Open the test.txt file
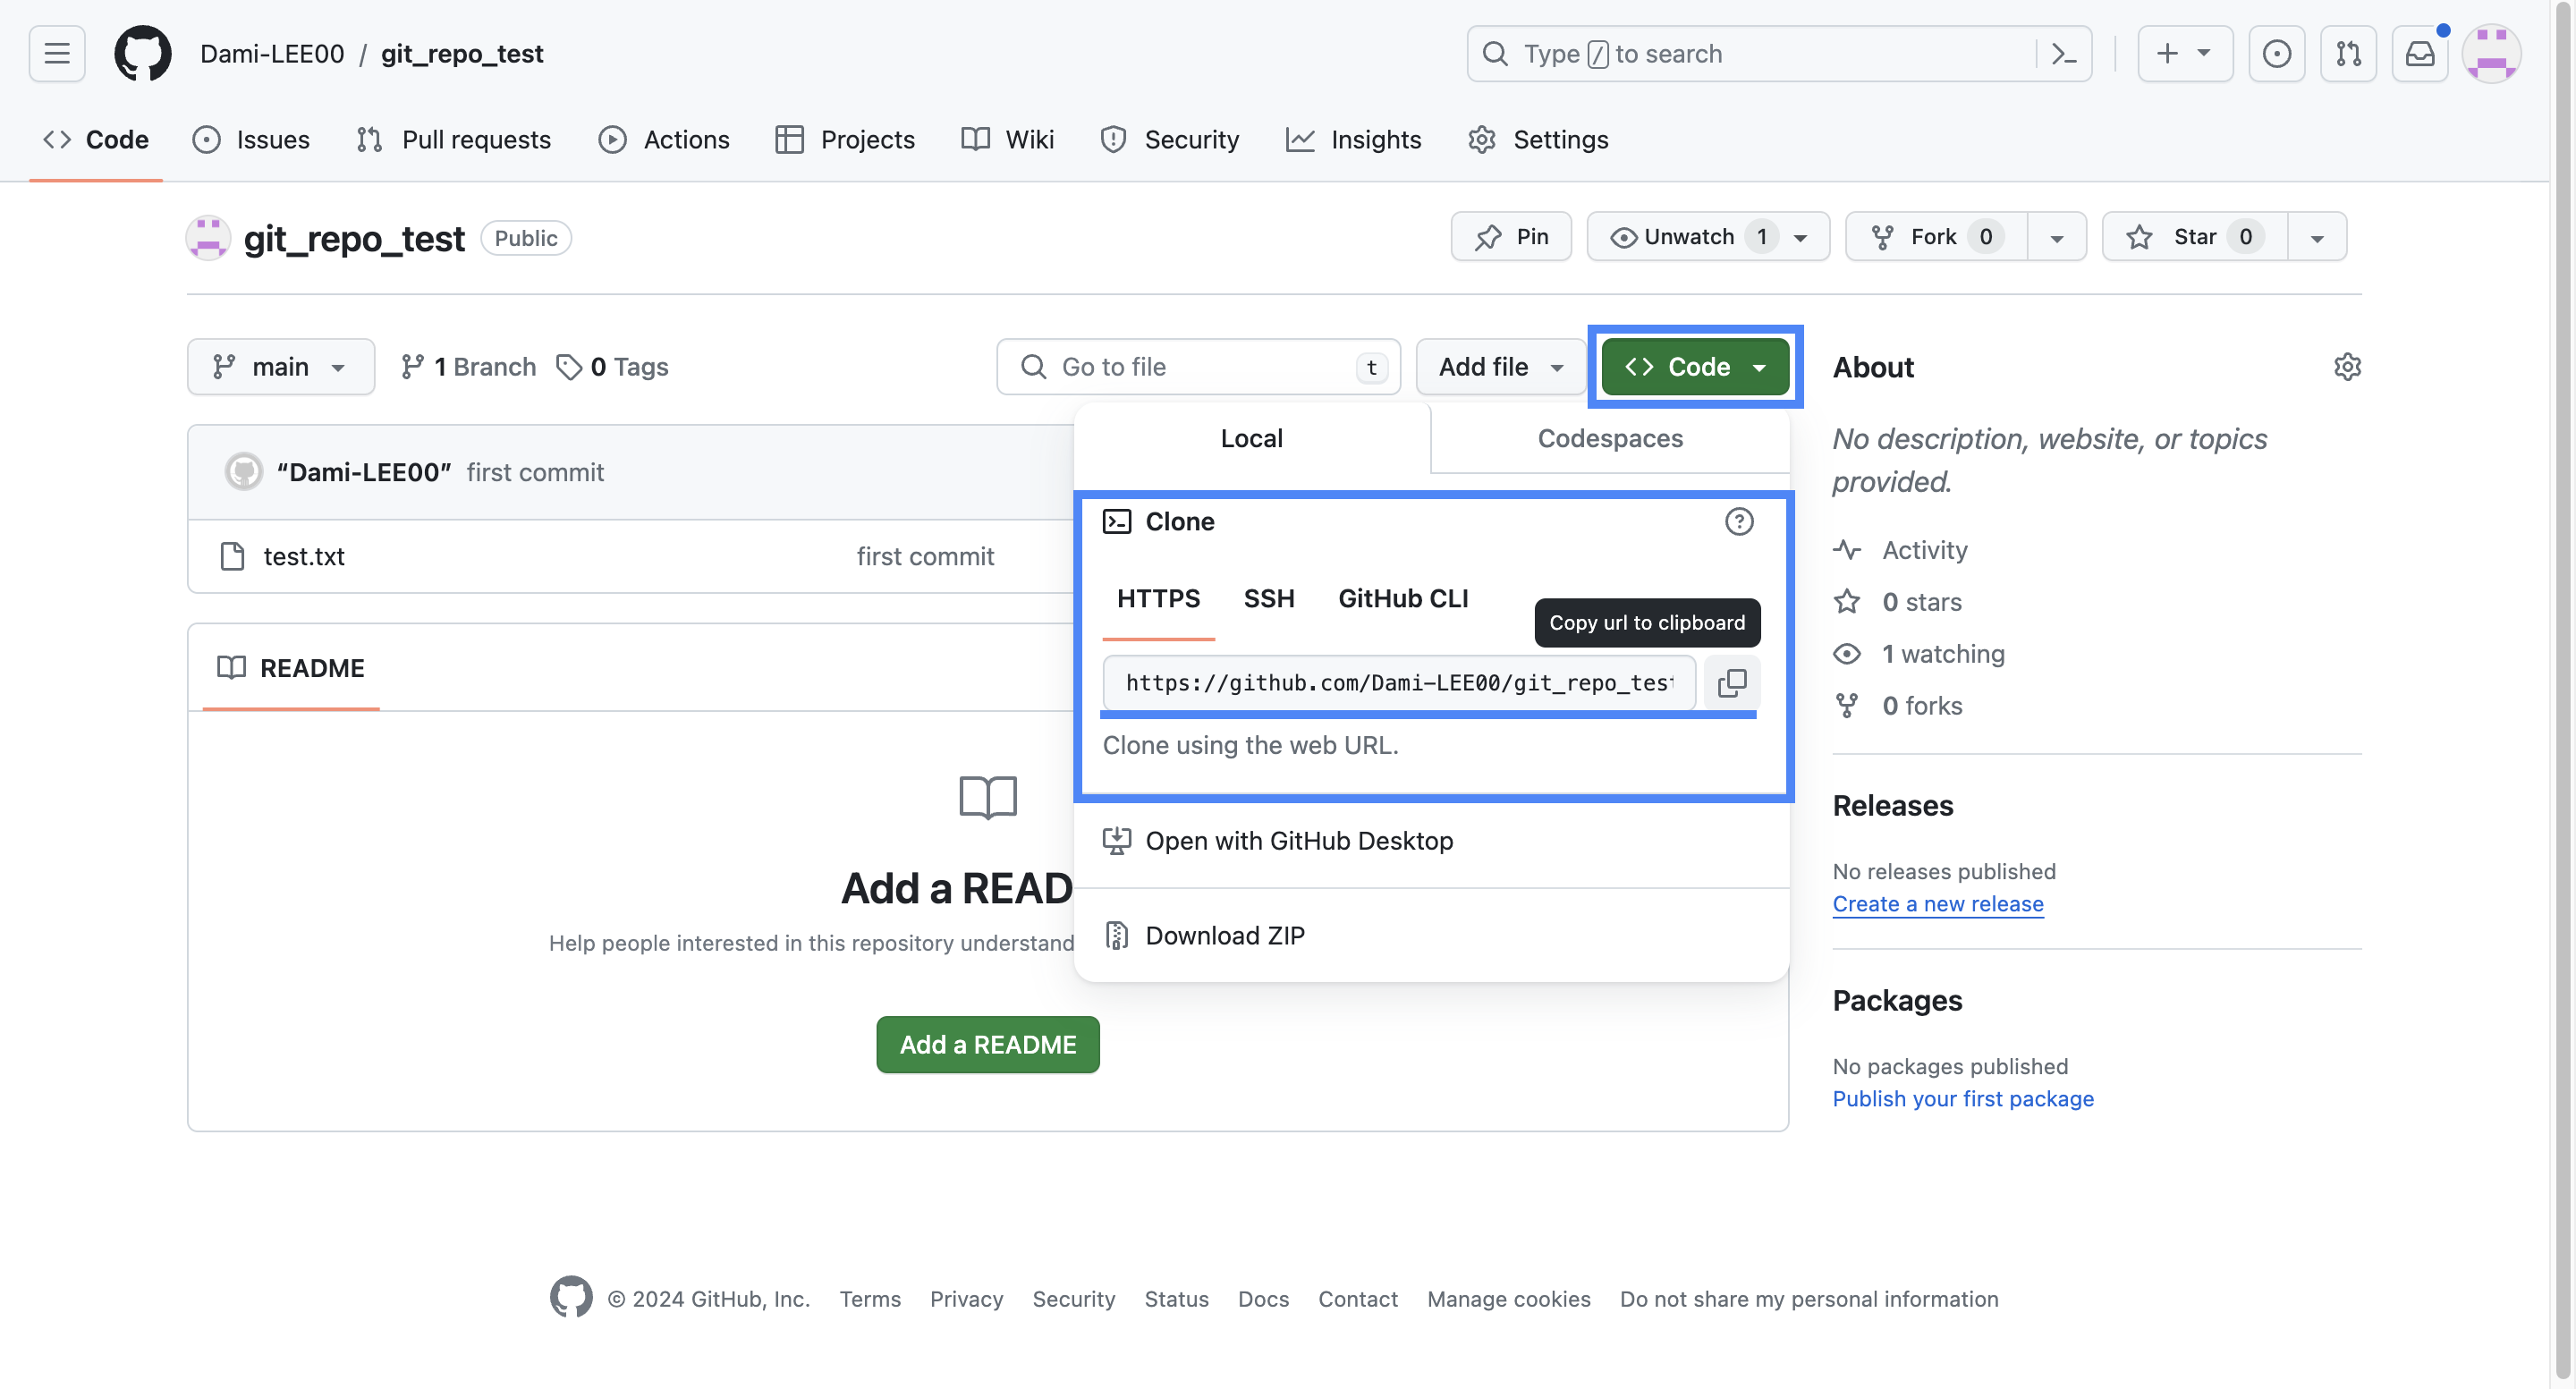Viewport: 2576px width, 1389px height. coord(304,556)
